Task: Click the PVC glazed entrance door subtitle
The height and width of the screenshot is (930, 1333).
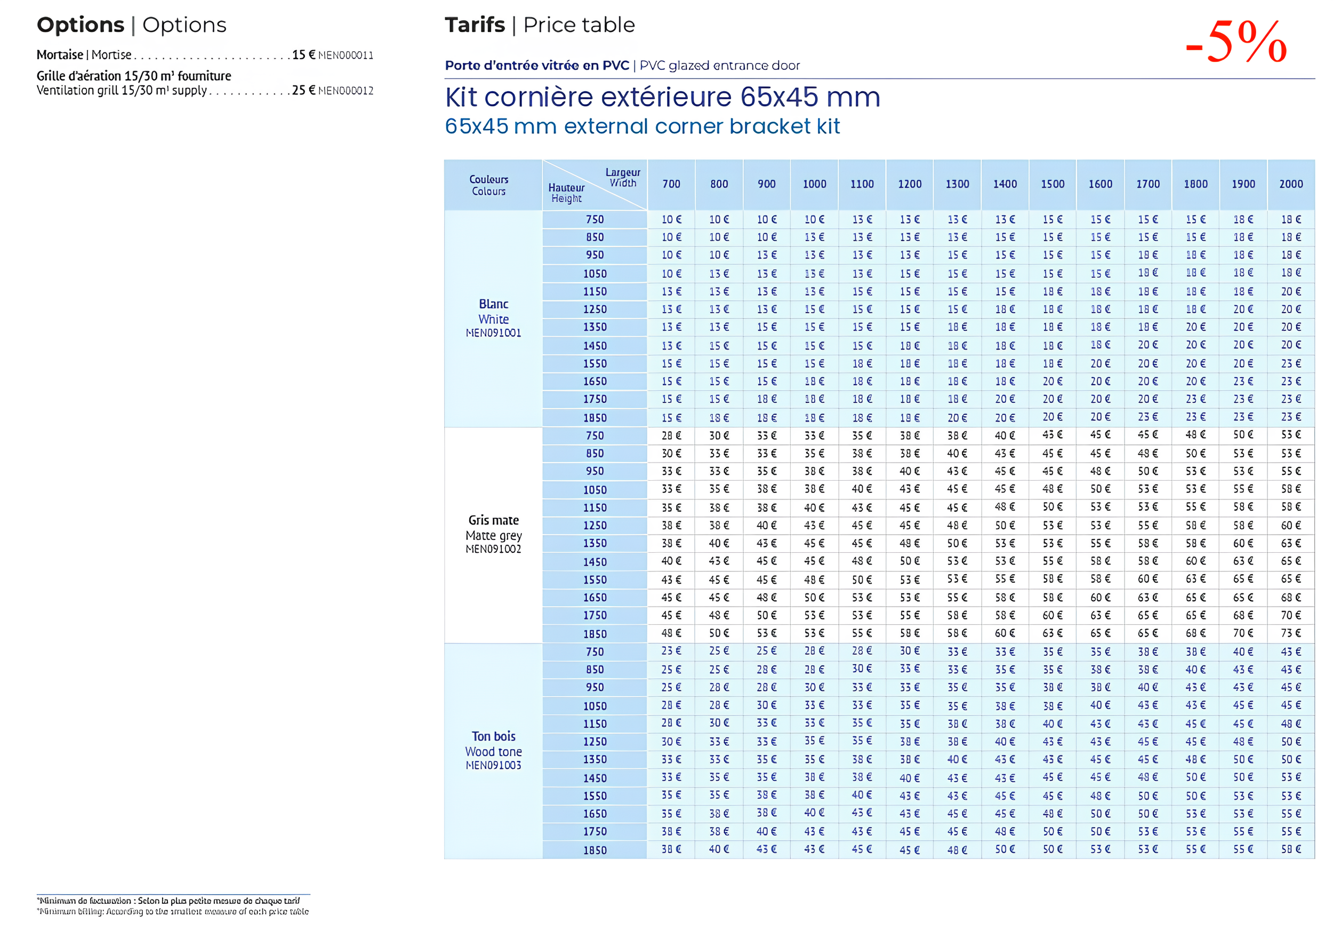Action: [x=719, y=66]
